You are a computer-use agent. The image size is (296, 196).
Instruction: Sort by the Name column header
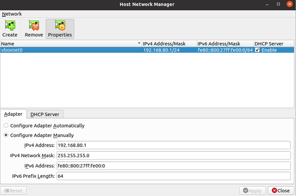pyautogui.click(x=71, y=44)
